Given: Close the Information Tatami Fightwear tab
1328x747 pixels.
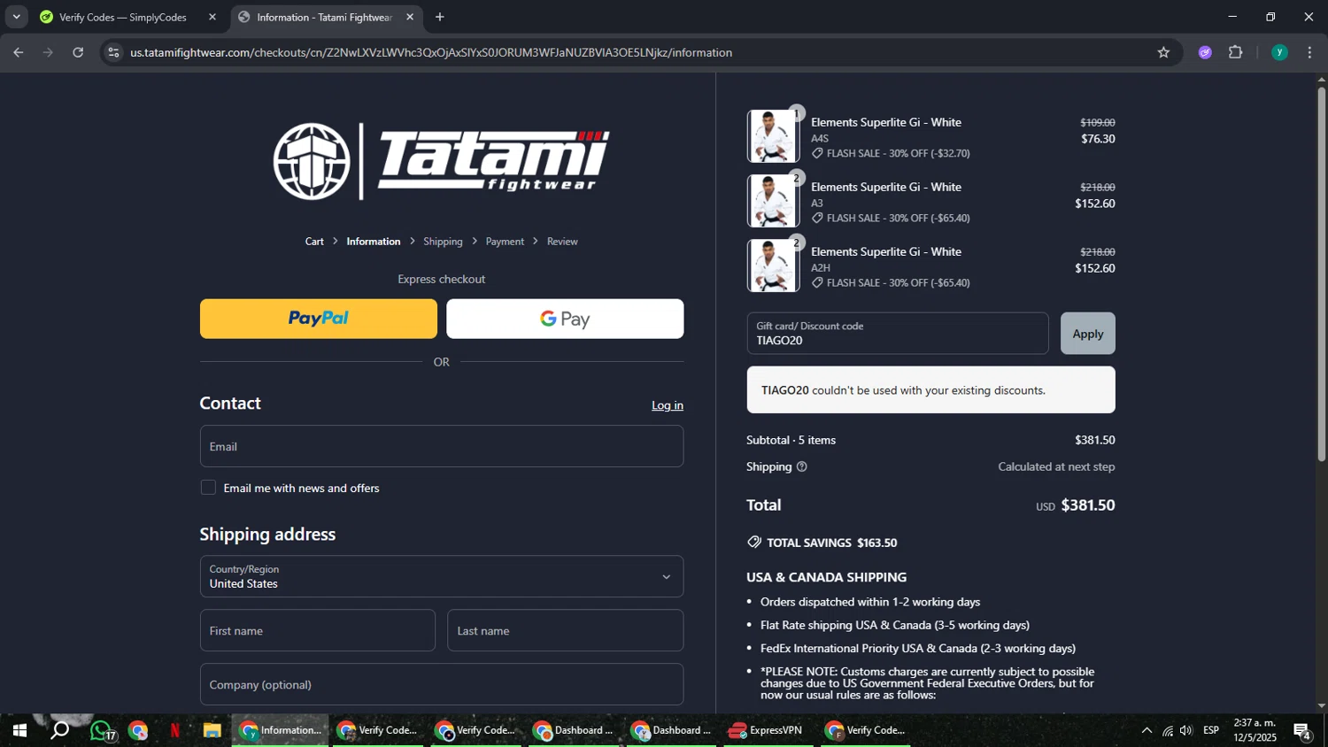Looking at the screenshot, I should tap(410, 17).
